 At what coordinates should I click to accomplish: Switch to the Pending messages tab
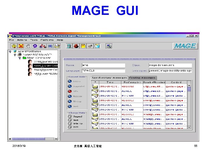[142, 78]
